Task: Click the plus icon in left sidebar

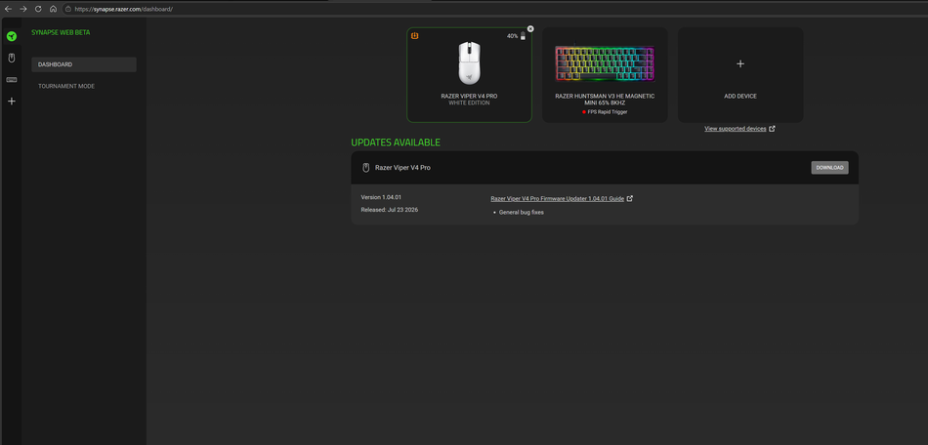Action: pos(12,101)
